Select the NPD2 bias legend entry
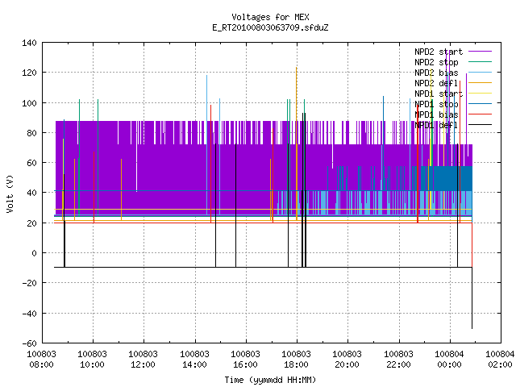516x387 pixels. (436, 73)
